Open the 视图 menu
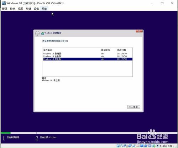 coord(21,9)
